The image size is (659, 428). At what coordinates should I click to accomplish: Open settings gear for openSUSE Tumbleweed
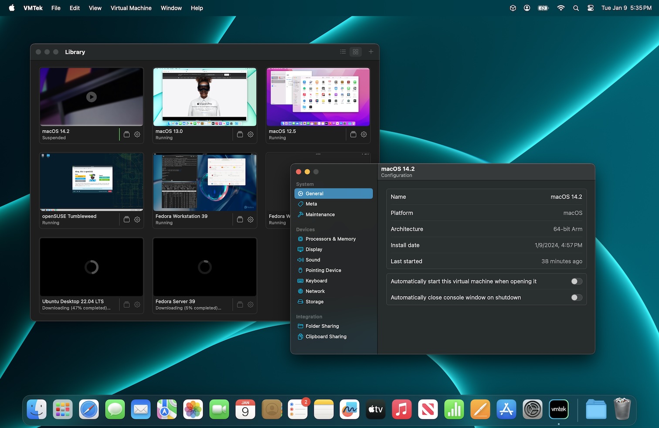click(x=137, y=219)
